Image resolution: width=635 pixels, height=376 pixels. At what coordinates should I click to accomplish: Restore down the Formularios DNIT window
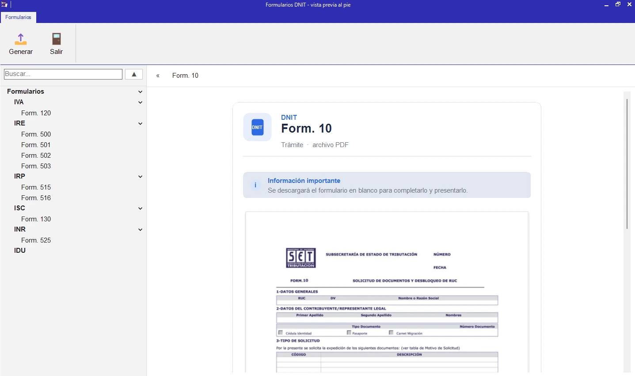(x=618, y=4)
